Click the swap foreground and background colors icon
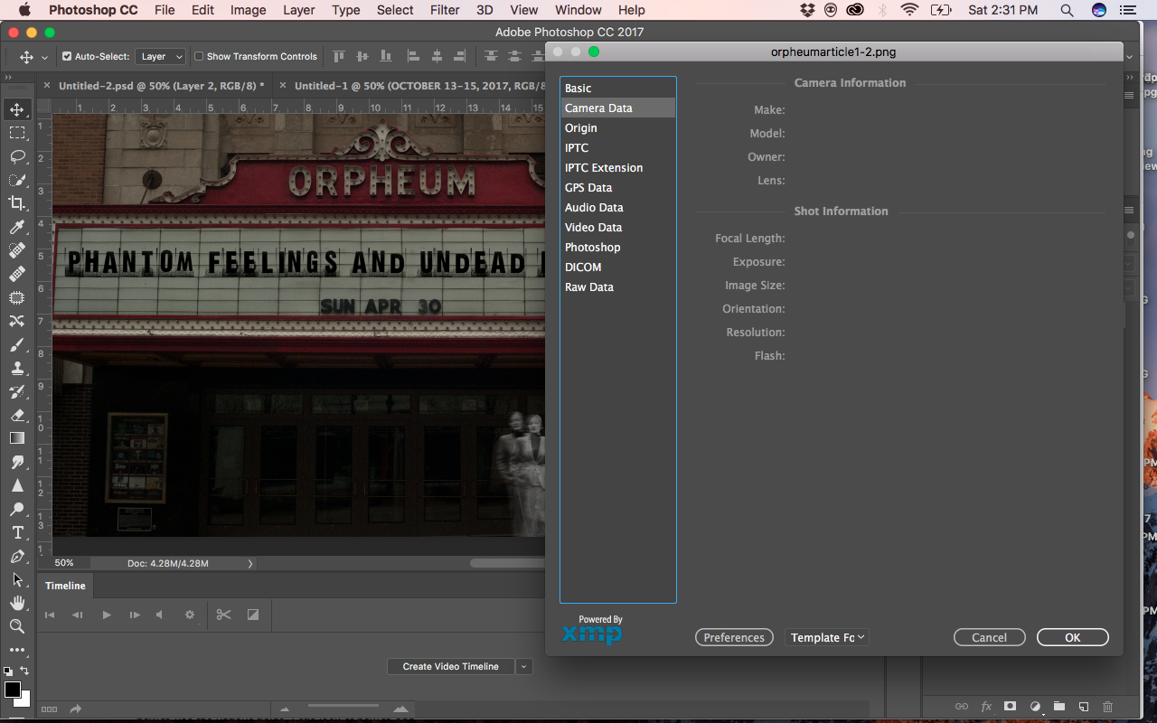The width and height of the screenshot is (1157, 723). pos(24,671)
